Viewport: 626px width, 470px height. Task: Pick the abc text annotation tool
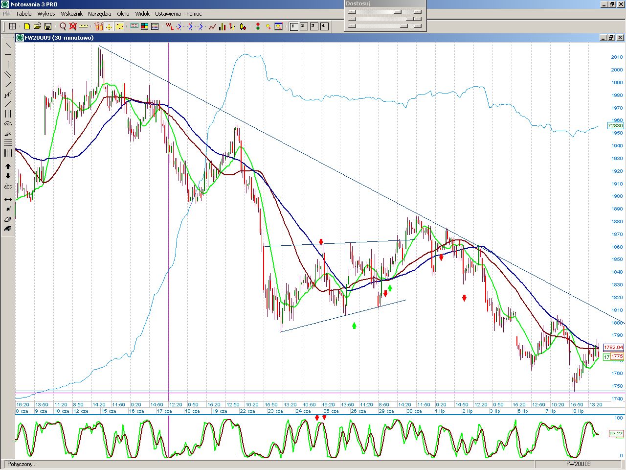[x=8, y=187]
